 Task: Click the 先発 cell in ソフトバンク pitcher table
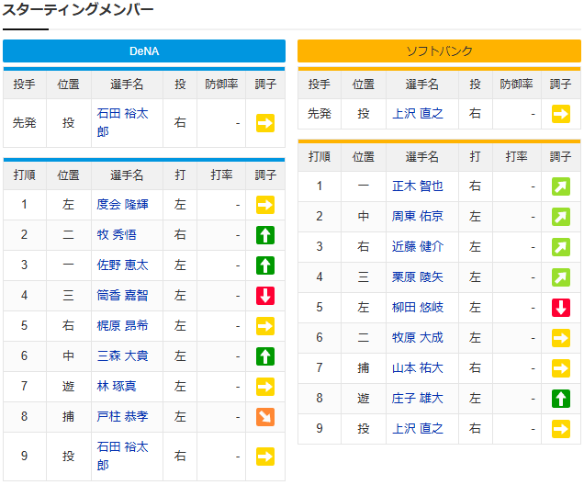pos(320,113)
